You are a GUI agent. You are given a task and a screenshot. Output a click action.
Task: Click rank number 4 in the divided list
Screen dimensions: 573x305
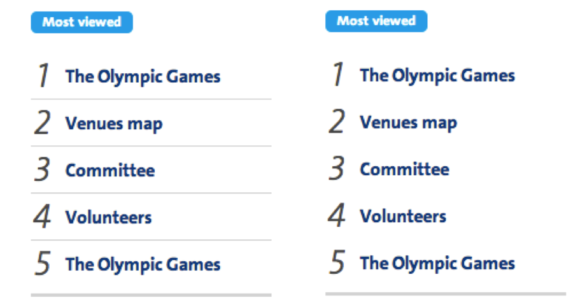coord(42,216)
